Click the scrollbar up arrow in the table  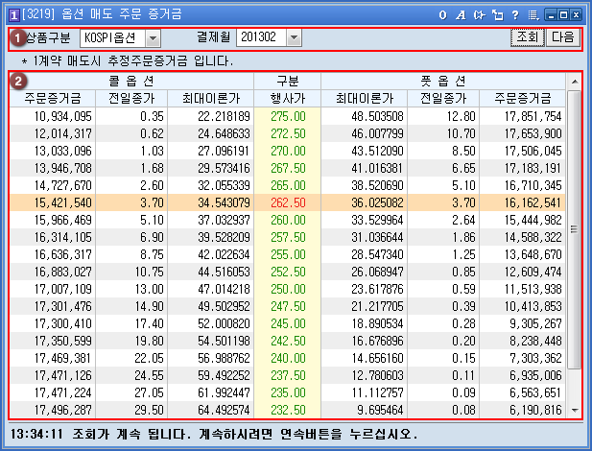[x=575, y=81]
